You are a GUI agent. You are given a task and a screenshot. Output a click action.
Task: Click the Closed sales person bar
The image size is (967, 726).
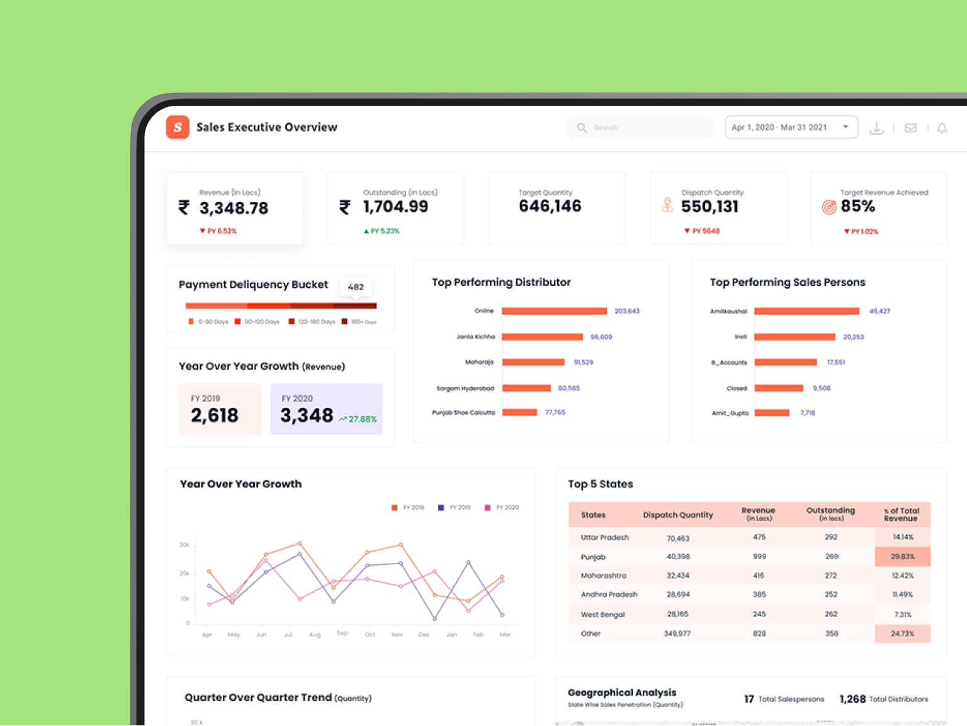(779, 388)
